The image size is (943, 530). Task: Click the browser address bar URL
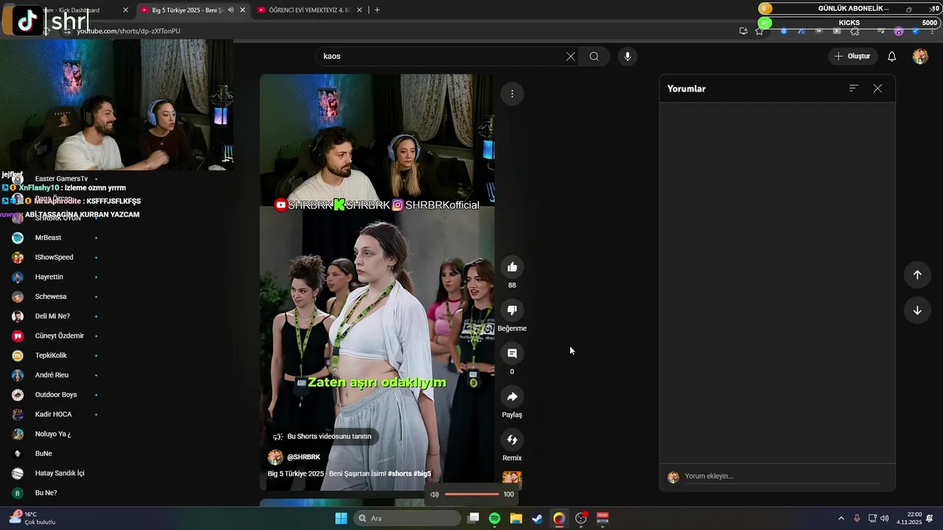point(129,31)
